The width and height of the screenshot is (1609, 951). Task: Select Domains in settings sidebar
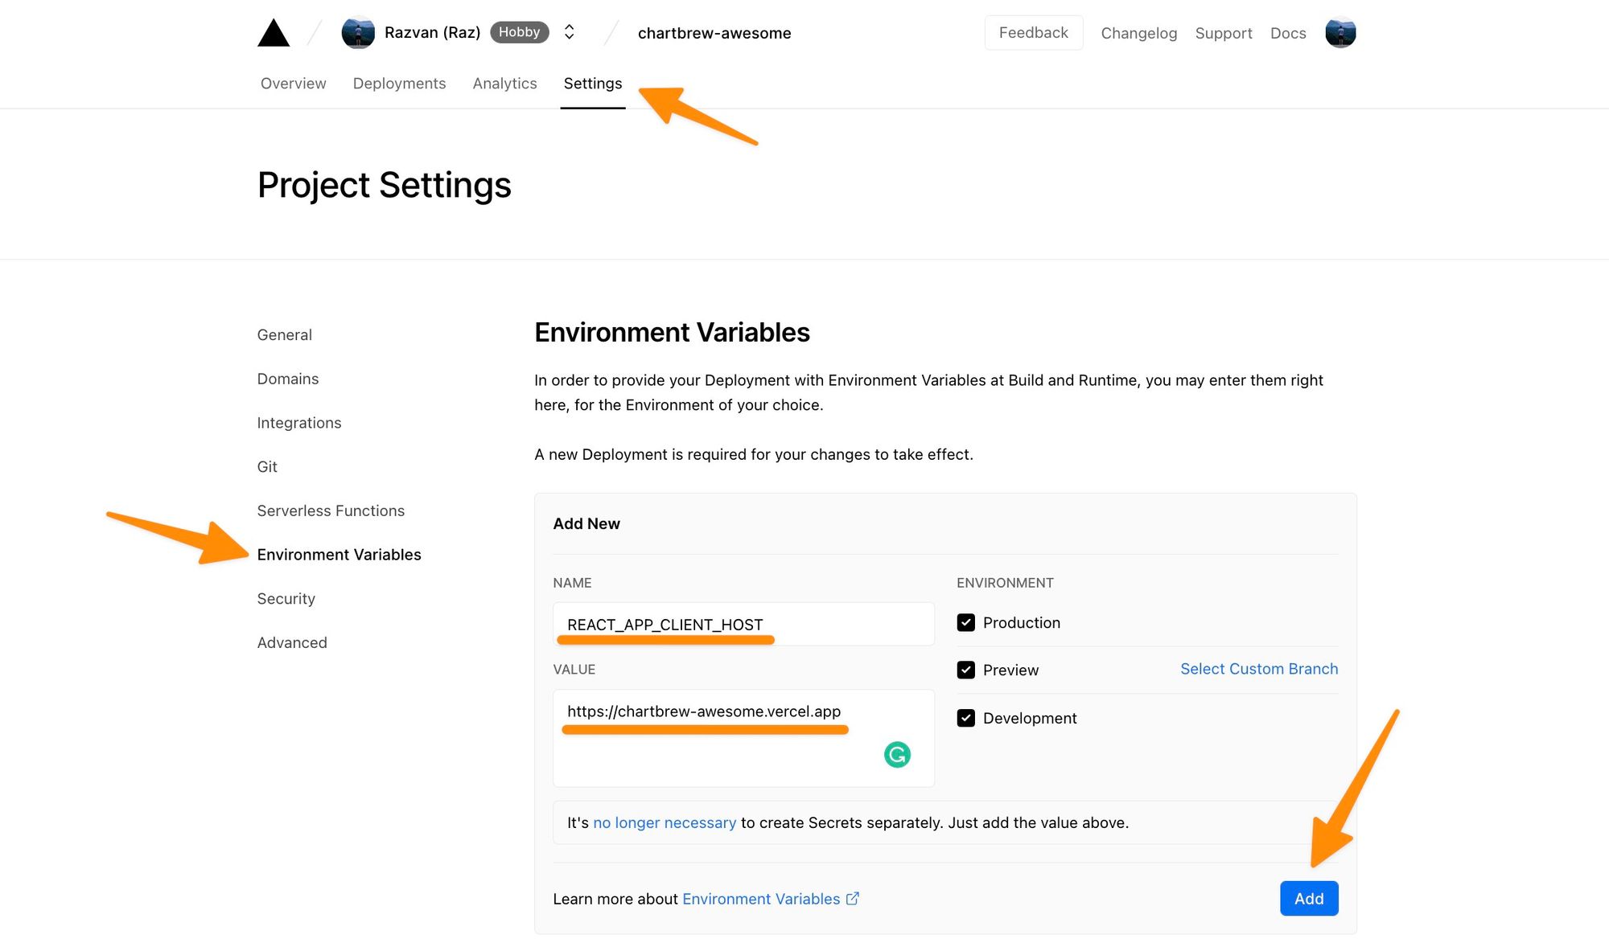click(288, 379)
